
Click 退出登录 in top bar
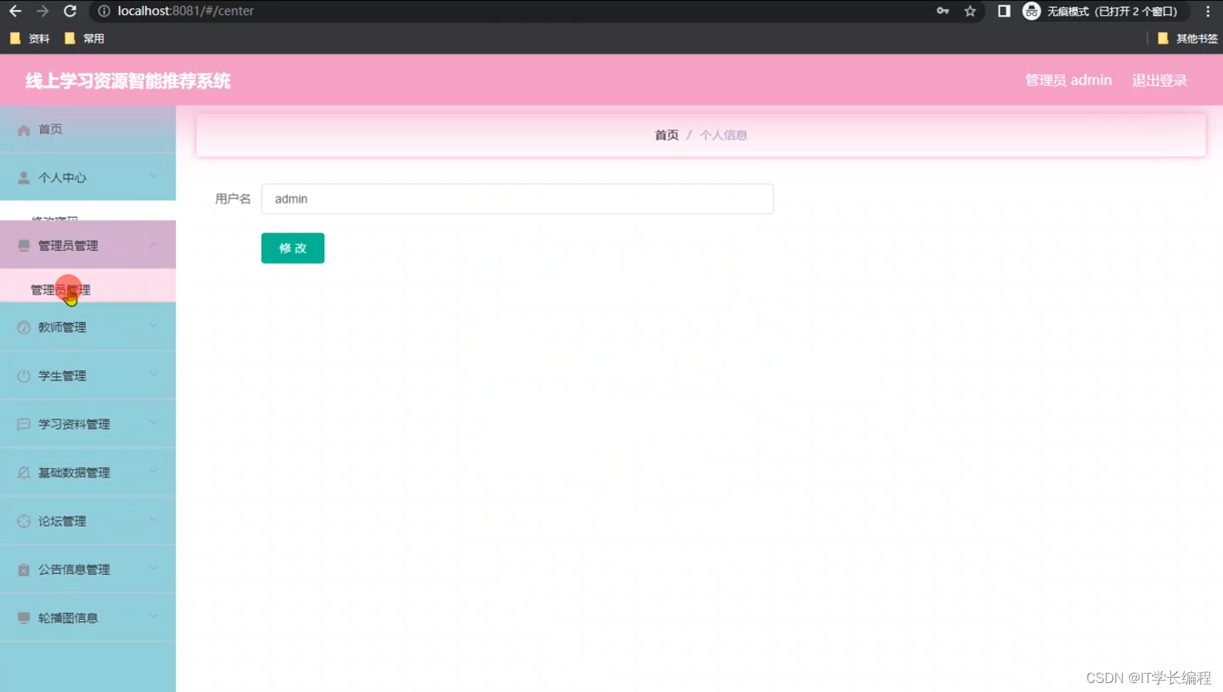point(1159,80)
